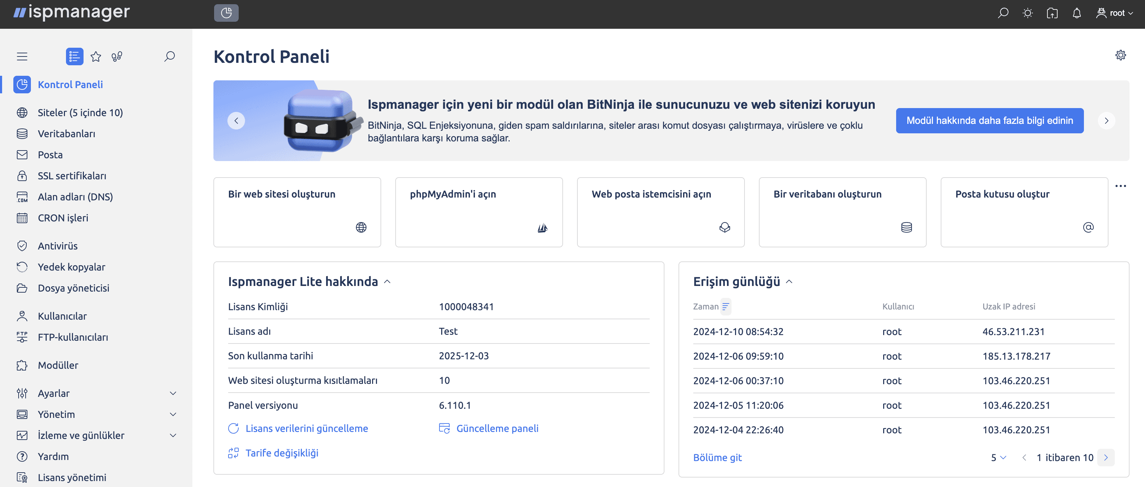1145x487 pixels.
Task: Click the upload/export icon in top bar
Action: [x=1052, y=13]
